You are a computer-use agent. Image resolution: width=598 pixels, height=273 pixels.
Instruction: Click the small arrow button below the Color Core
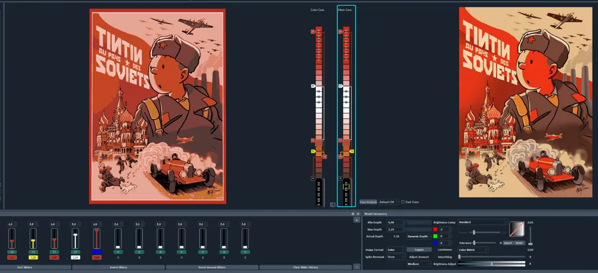[332, 205]
